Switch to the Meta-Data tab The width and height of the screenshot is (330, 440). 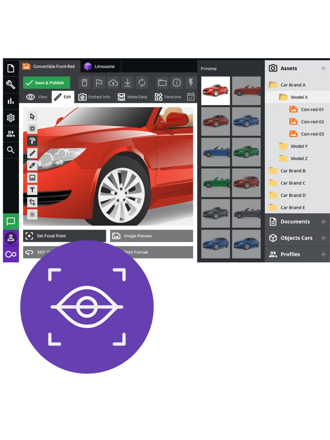coord(132,97)
